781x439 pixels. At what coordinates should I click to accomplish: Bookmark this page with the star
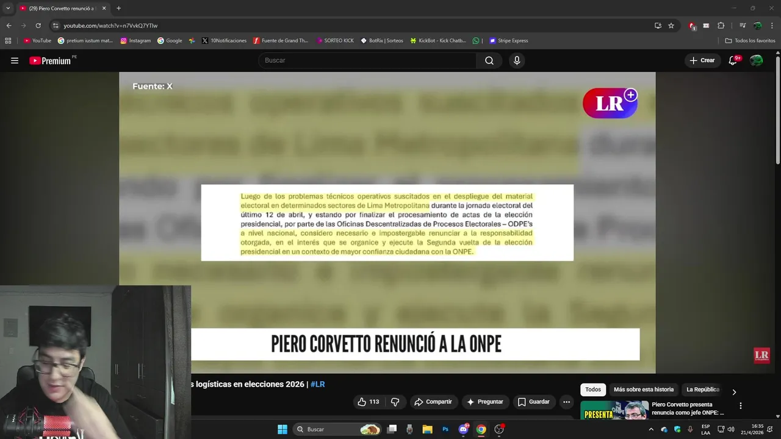click(x=671, y=26)
